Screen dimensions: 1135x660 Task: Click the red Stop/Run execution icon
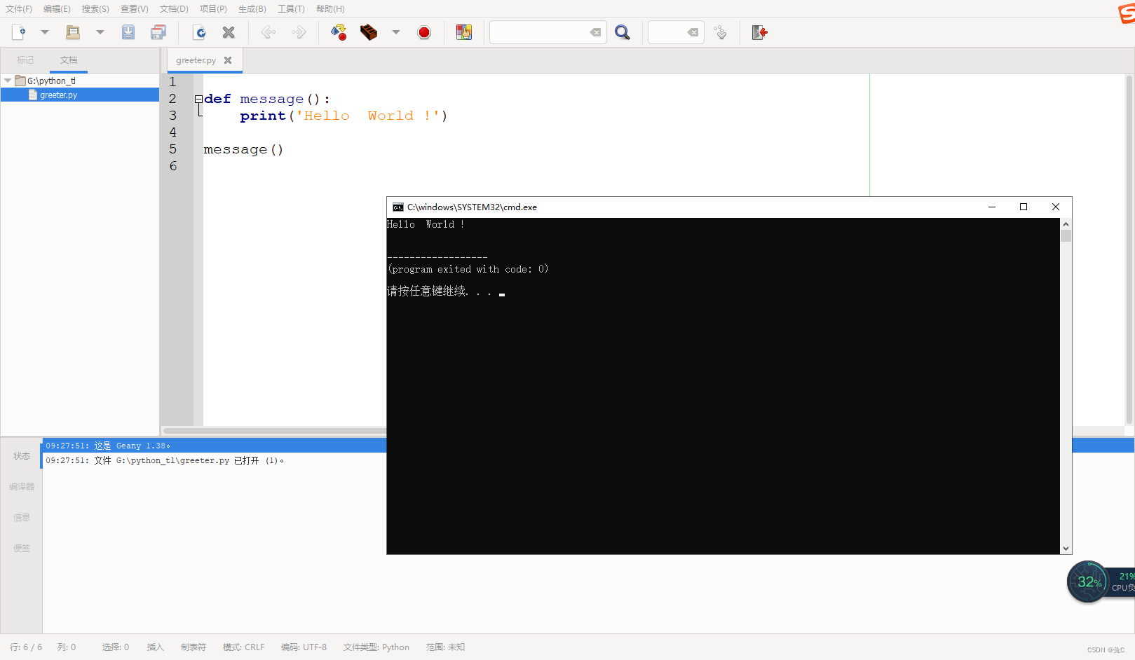click(424, 32)
